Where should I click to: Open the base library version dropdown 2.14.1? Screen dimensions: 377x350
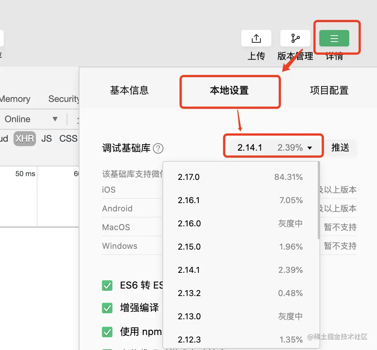tap(274, 147)
